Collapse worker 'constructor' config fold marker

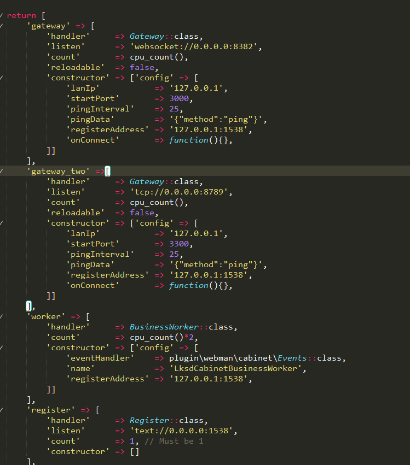click(1, 348)
